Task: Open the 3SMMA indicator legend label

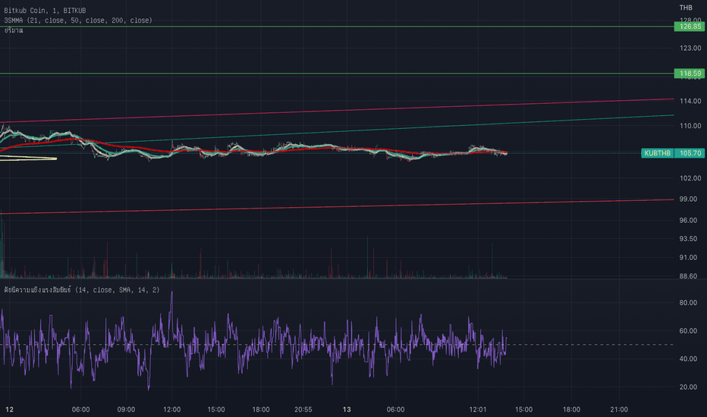Action: point(78,20)
